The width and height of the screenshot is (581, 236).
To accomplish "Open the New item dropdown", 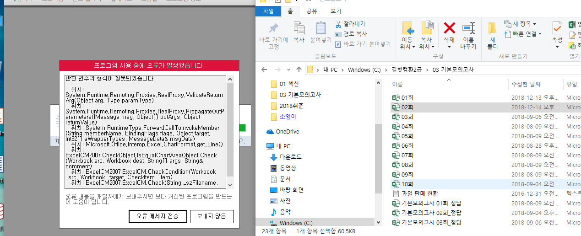I will (520, 24).
